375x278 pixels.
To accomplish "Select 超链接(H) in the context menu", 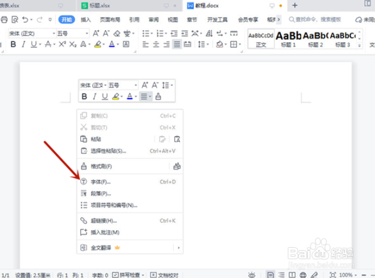I will (x=130, y=220).
